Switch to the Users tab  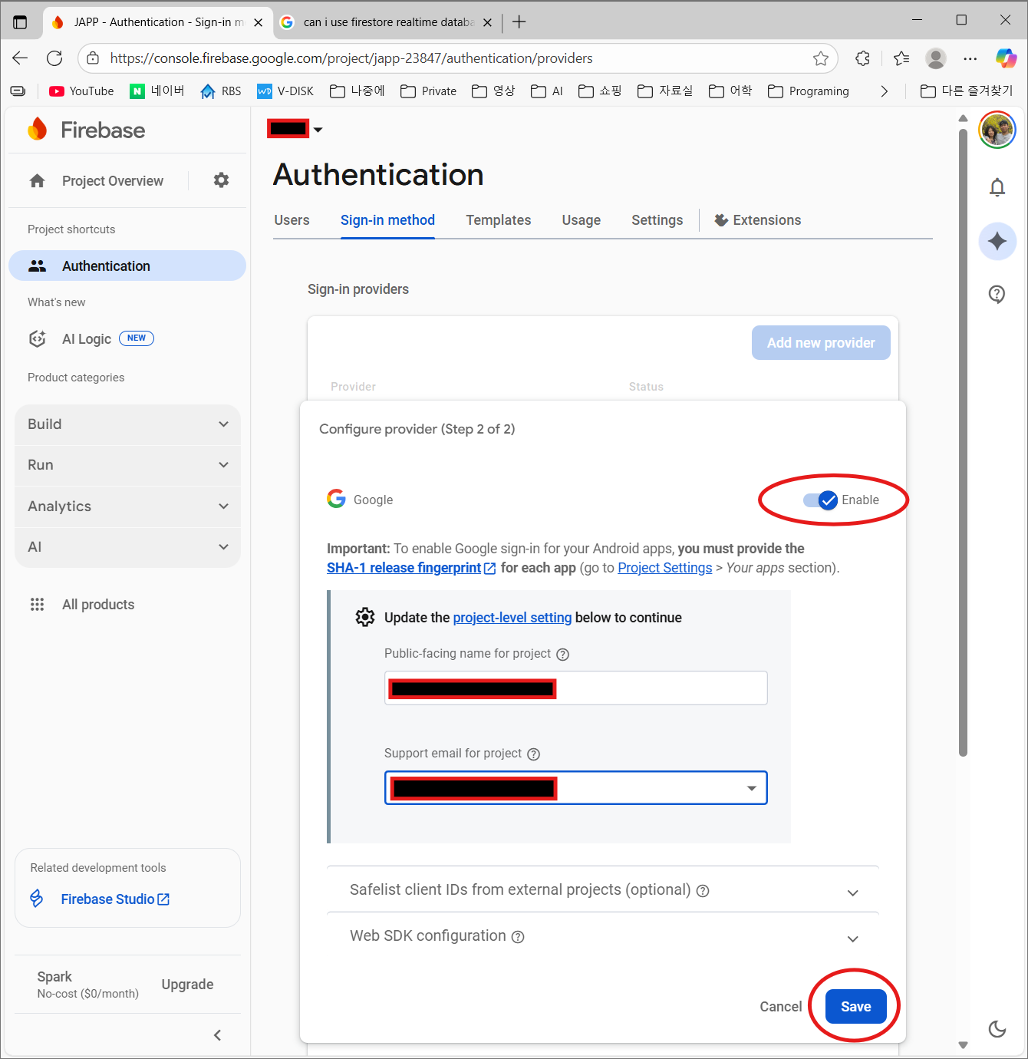pos(292,220)
